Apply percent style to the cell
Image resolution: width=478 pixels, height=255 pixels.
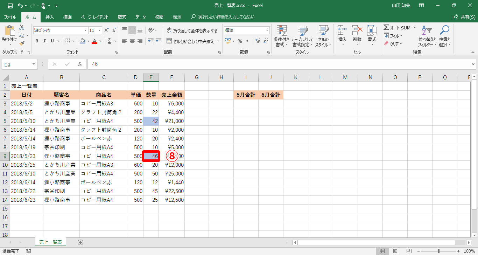240,41
